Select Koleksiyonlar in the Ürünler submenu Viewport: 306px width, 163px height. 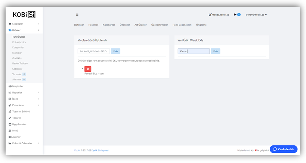point(19,42)
